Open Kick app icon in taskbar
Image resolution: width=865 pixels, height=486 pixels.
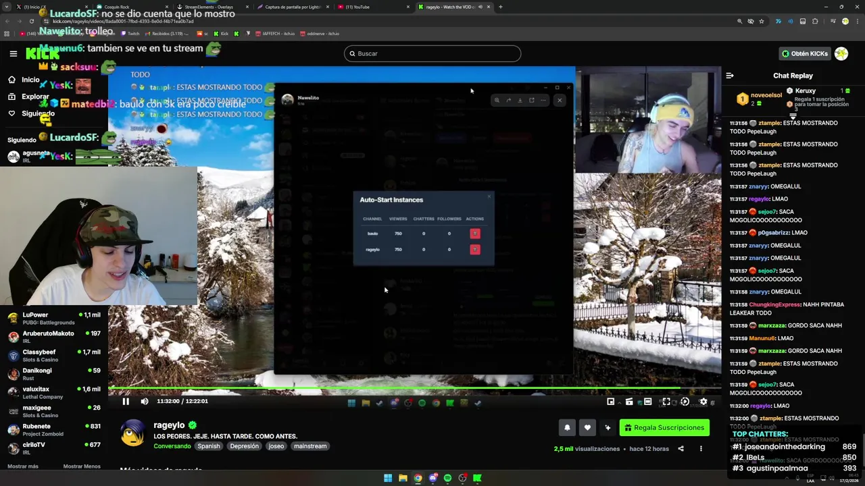pos(477,478)
